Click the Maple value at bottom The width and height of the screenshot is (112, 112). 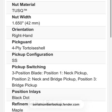coord(17,110)
